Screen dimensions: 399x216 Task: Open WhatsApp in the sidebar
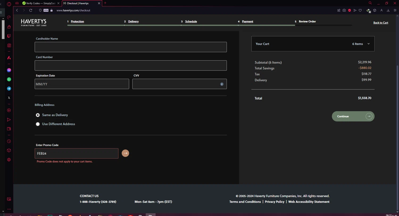tap(9, 79)
